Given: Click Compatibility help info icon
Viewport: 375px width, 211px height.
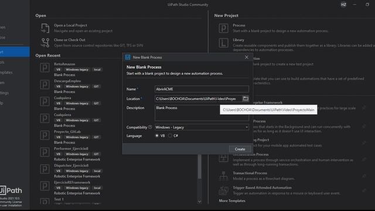Looking at the screenshot, I should [150, 127].
